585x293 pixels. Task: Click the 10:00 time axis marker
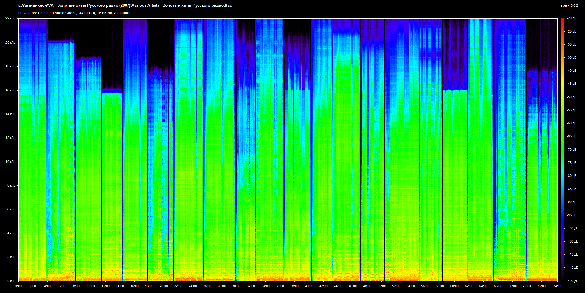point(91,286)
